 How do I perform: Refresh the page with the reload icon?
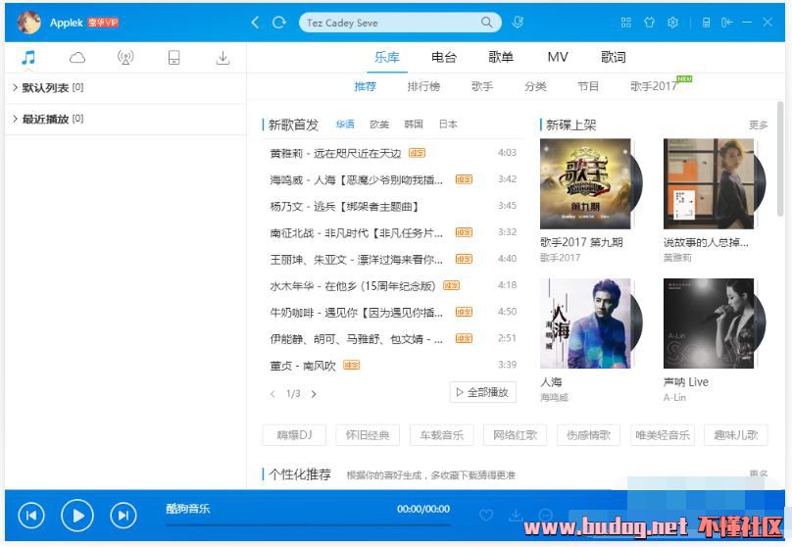pos(278,23)
